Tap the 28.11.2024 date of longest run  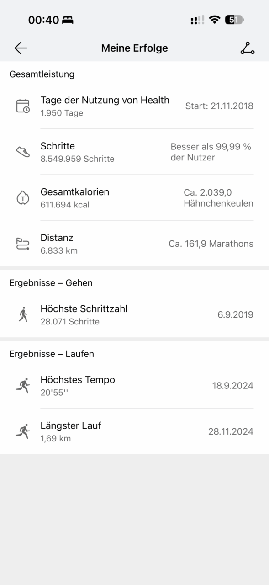point(231,431)
